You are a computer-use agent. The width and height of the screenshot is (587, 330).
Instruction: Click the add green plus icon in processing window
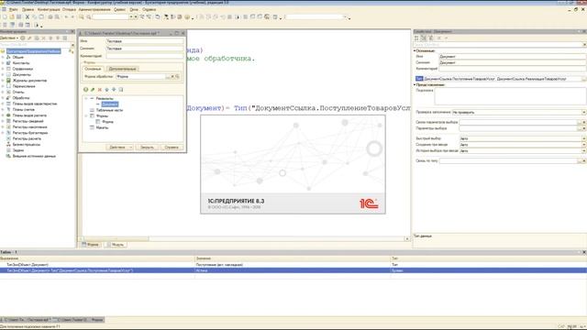85,90
